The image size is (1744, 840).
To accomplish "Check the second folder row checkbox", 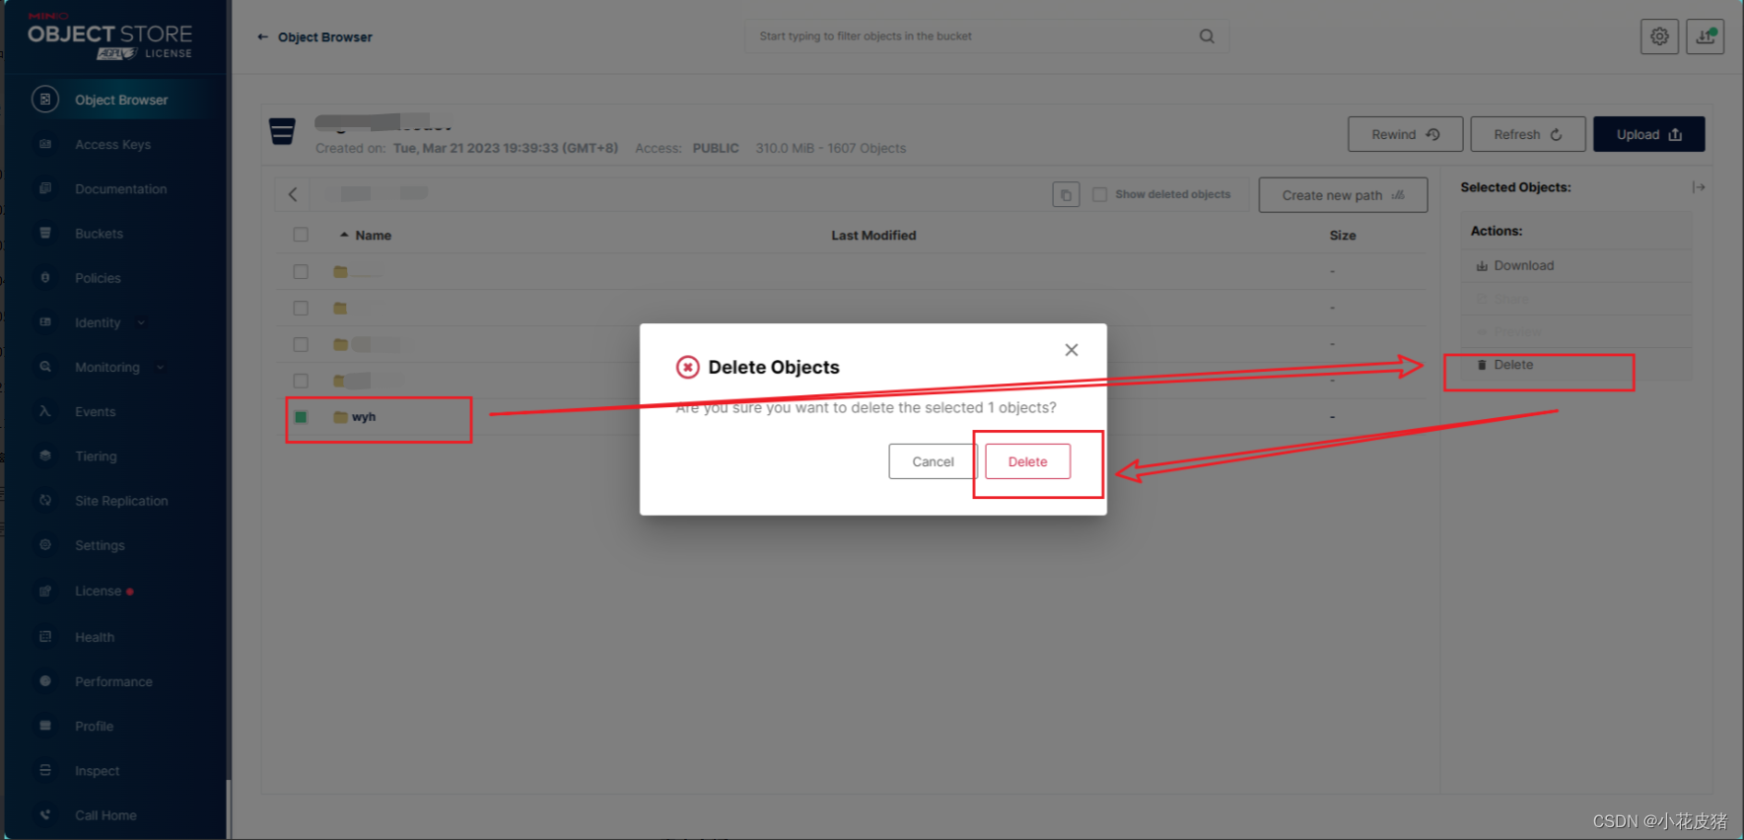I will tap(301, 308).
